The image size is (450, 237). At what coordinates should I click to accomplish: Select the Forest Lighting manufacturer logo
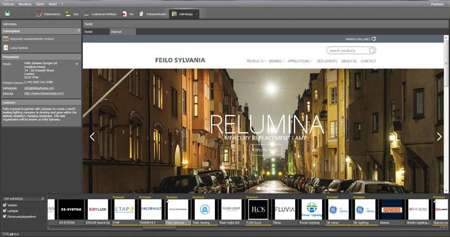[x=311, y=210]
